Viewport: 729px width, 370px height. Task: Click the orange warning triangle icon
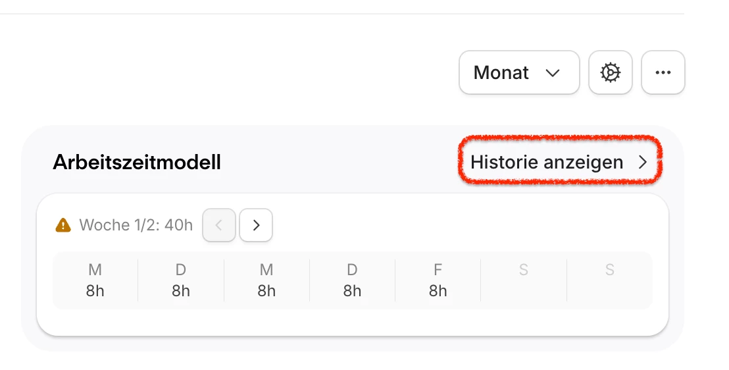63,225
